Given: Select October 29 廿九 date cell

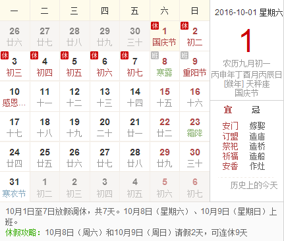Looking at the screenshot, I should point(165,157).
